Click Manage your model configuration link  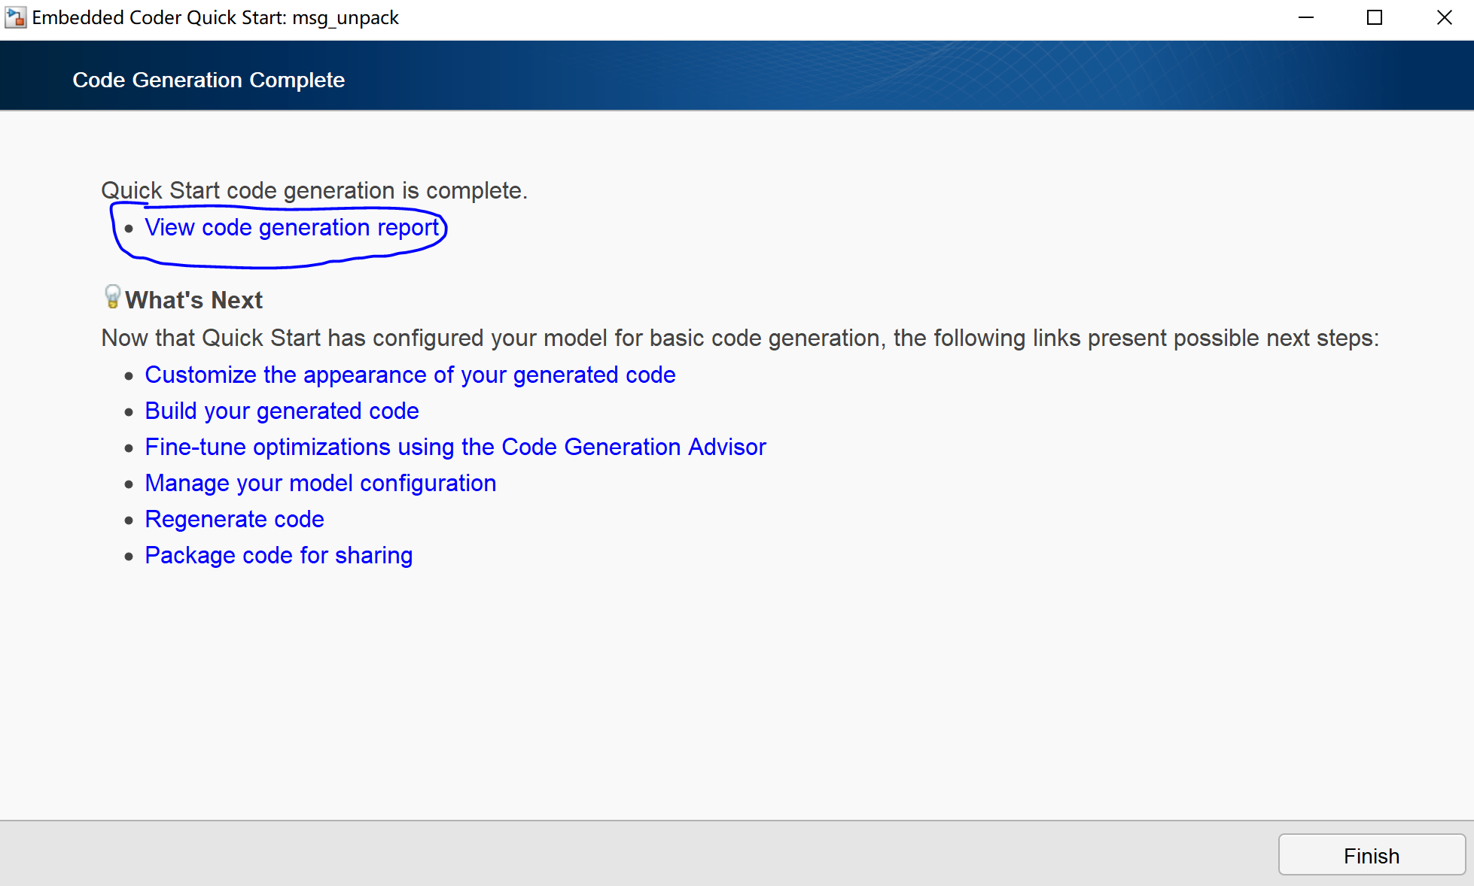point(320,483)
